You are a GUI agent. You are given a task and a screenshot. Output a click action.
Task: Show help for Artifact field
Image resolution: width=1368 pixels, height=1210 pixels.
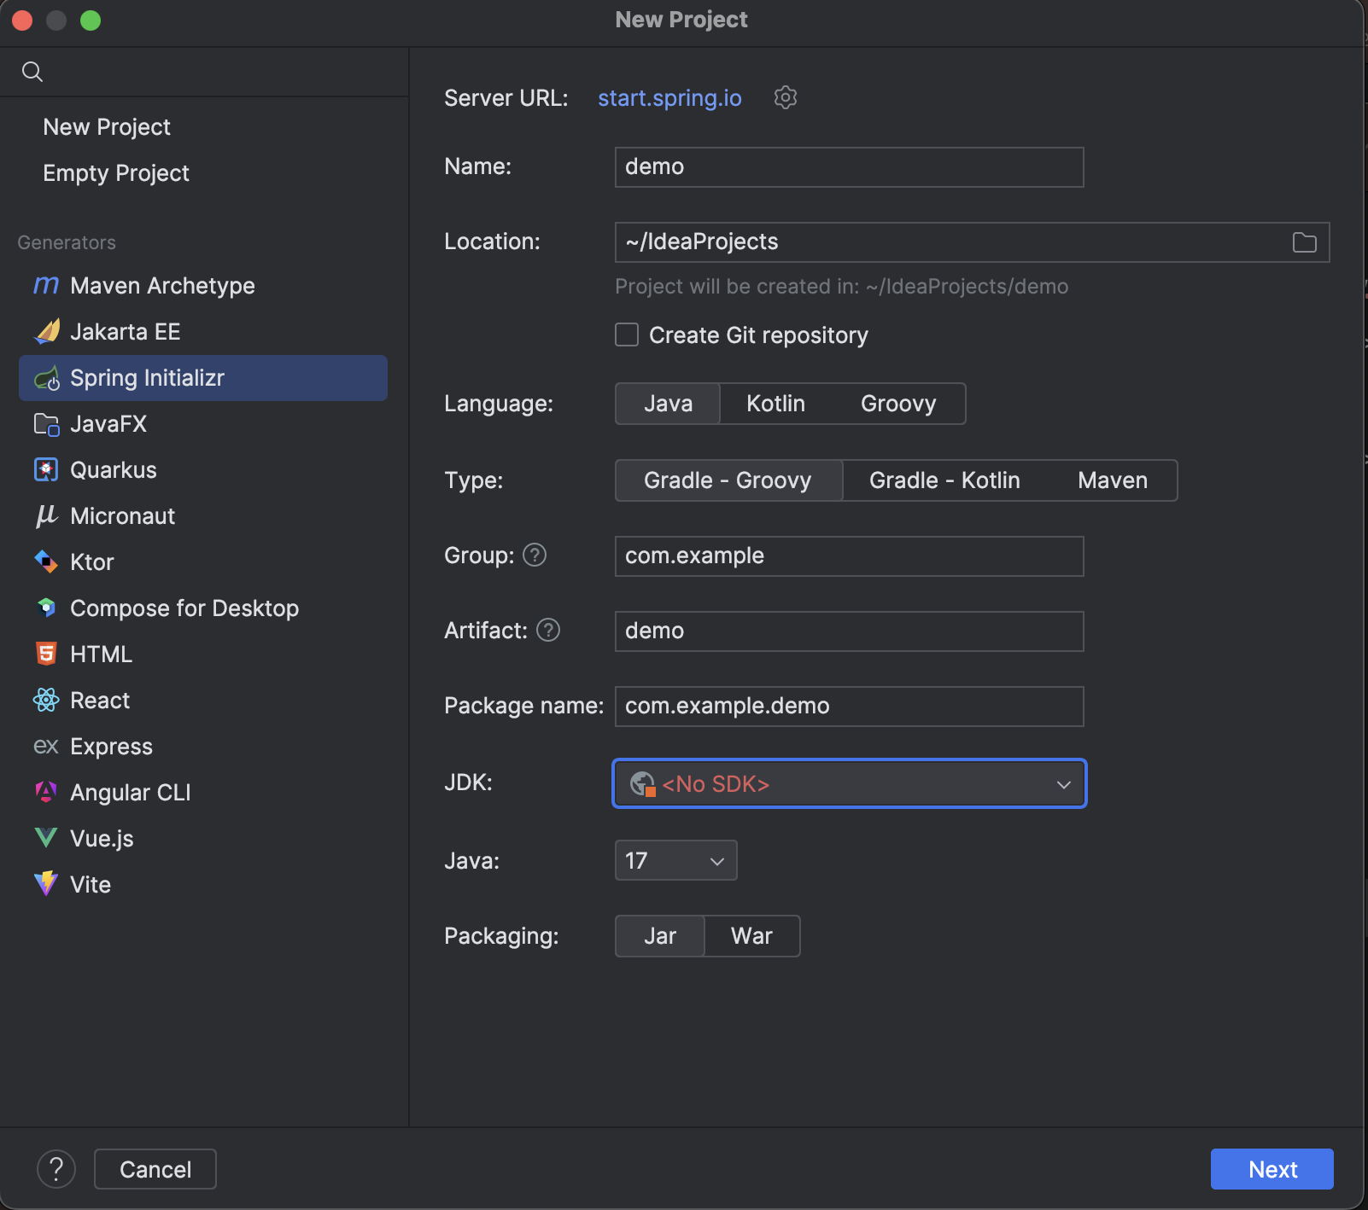tap(548, 631)
